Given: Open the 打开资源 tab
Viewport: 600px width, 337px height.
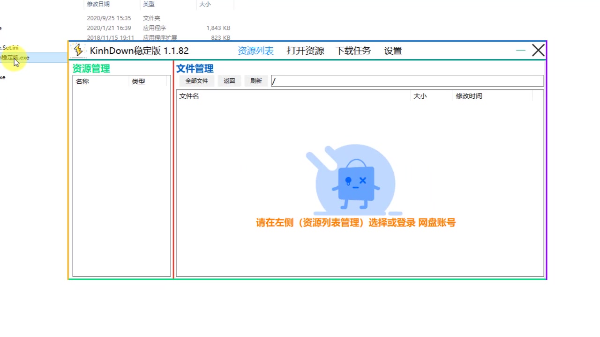Looking at the screenshot, I should (x=305, y=51).
